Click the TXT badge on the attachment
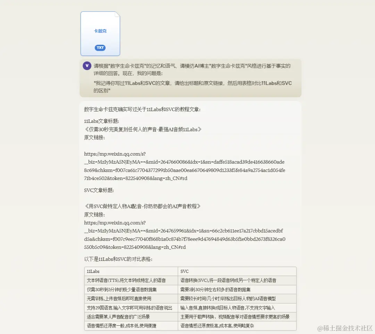The height and width of the screenshot is (334, 375). point(100,48)
